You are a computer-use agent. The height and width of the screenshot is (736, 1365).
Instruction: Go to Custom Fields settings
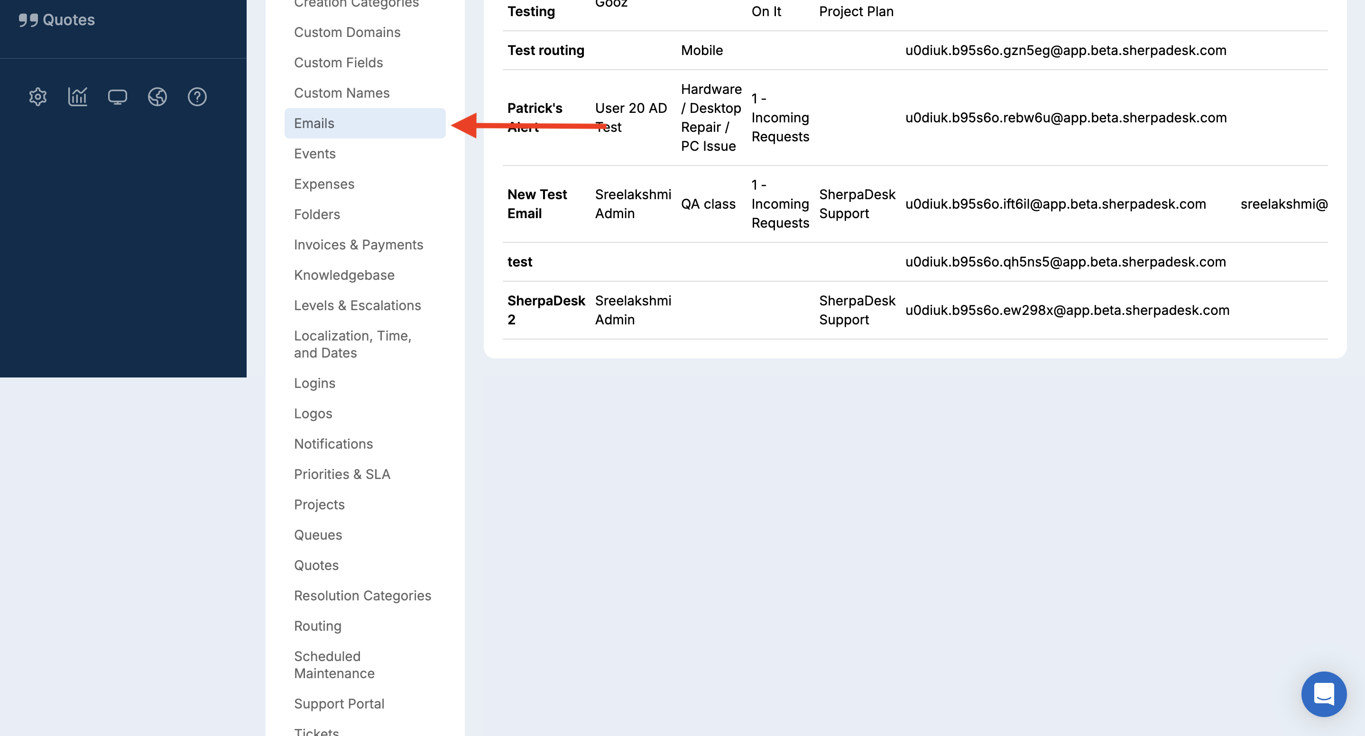(x=339, y=63)
